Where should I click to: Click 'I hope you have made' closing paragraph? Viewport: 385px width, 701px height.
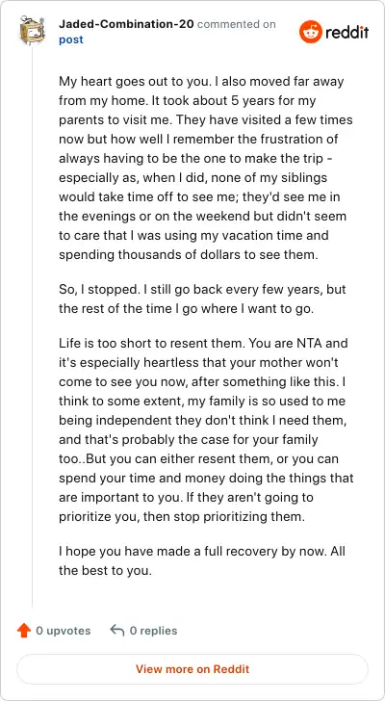[x=201, y=560]
